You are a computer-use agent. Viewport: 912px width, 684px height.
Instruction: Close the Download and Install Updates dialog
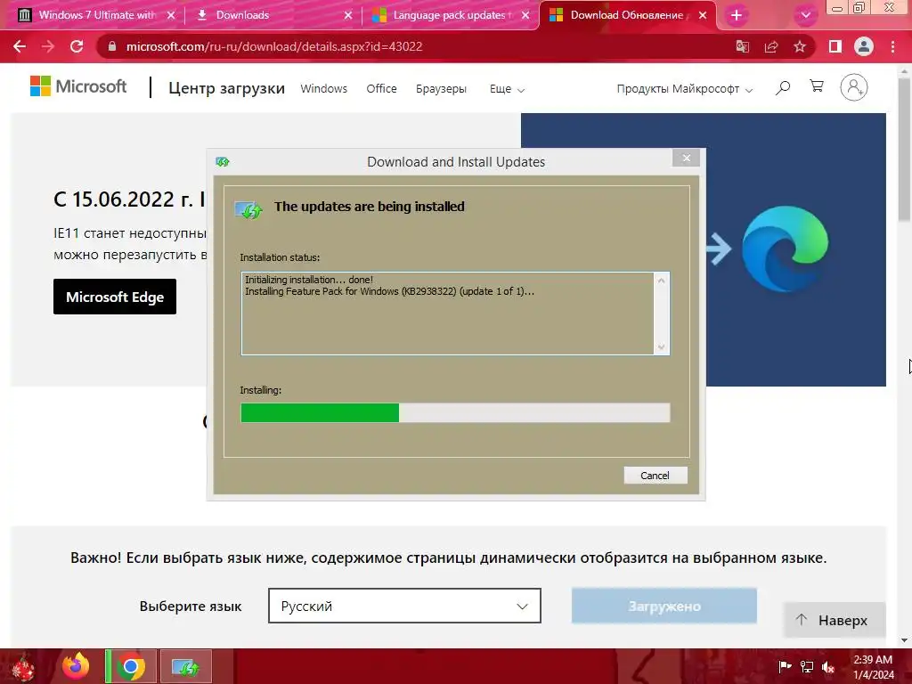click(x=687, y=159)
